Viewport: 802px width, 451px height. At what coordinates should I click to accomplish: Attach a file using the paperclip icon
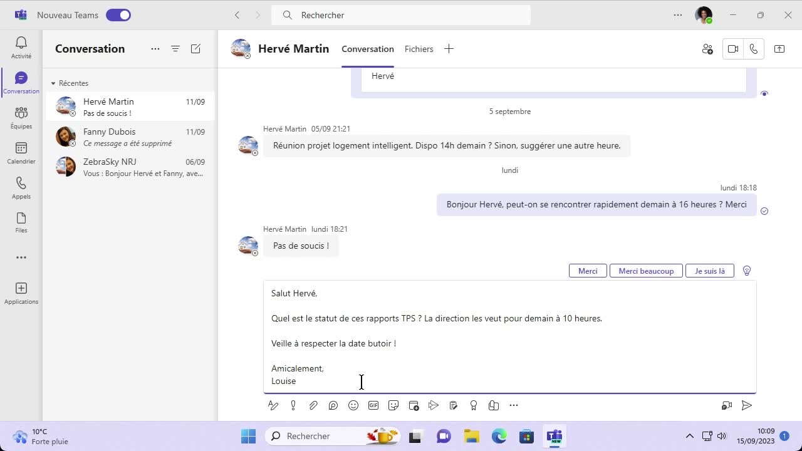313,405
